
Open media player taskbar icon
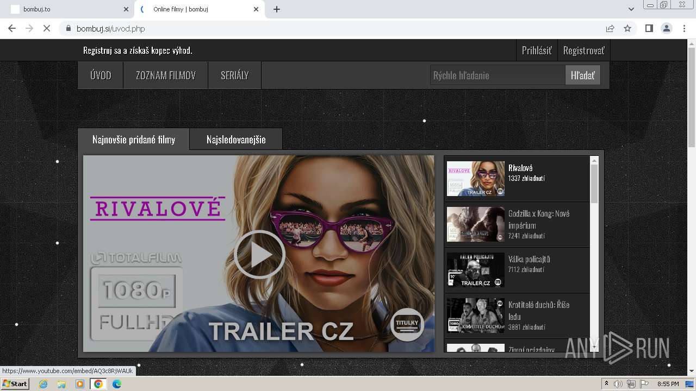tap(80, 384)
